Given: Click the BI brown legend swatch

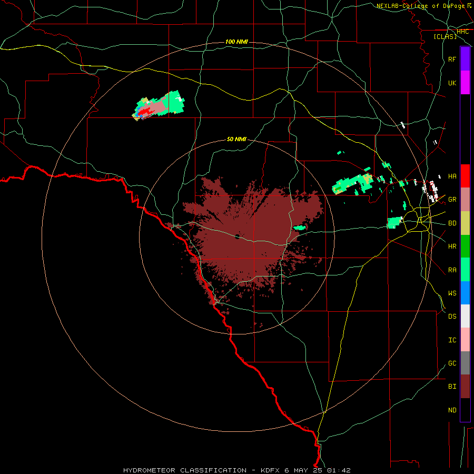Looking at the screenshot, I should coord(465,387).
